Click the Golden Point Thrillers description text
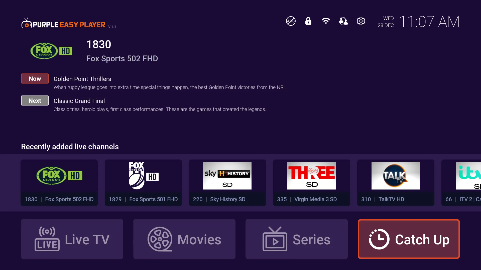The image size is (481, 270). (x=170, y=87)
